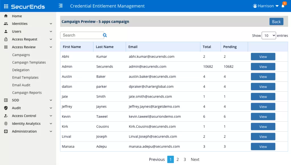
Task: Expand the Access Request chevron
Action: coord(51,39)
